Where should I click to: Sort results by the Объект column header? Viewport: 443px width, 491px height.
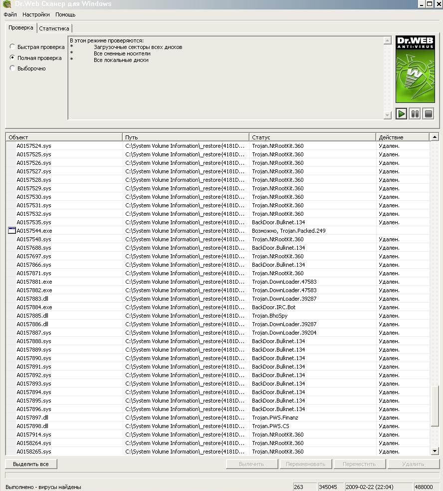click(64, 137)
